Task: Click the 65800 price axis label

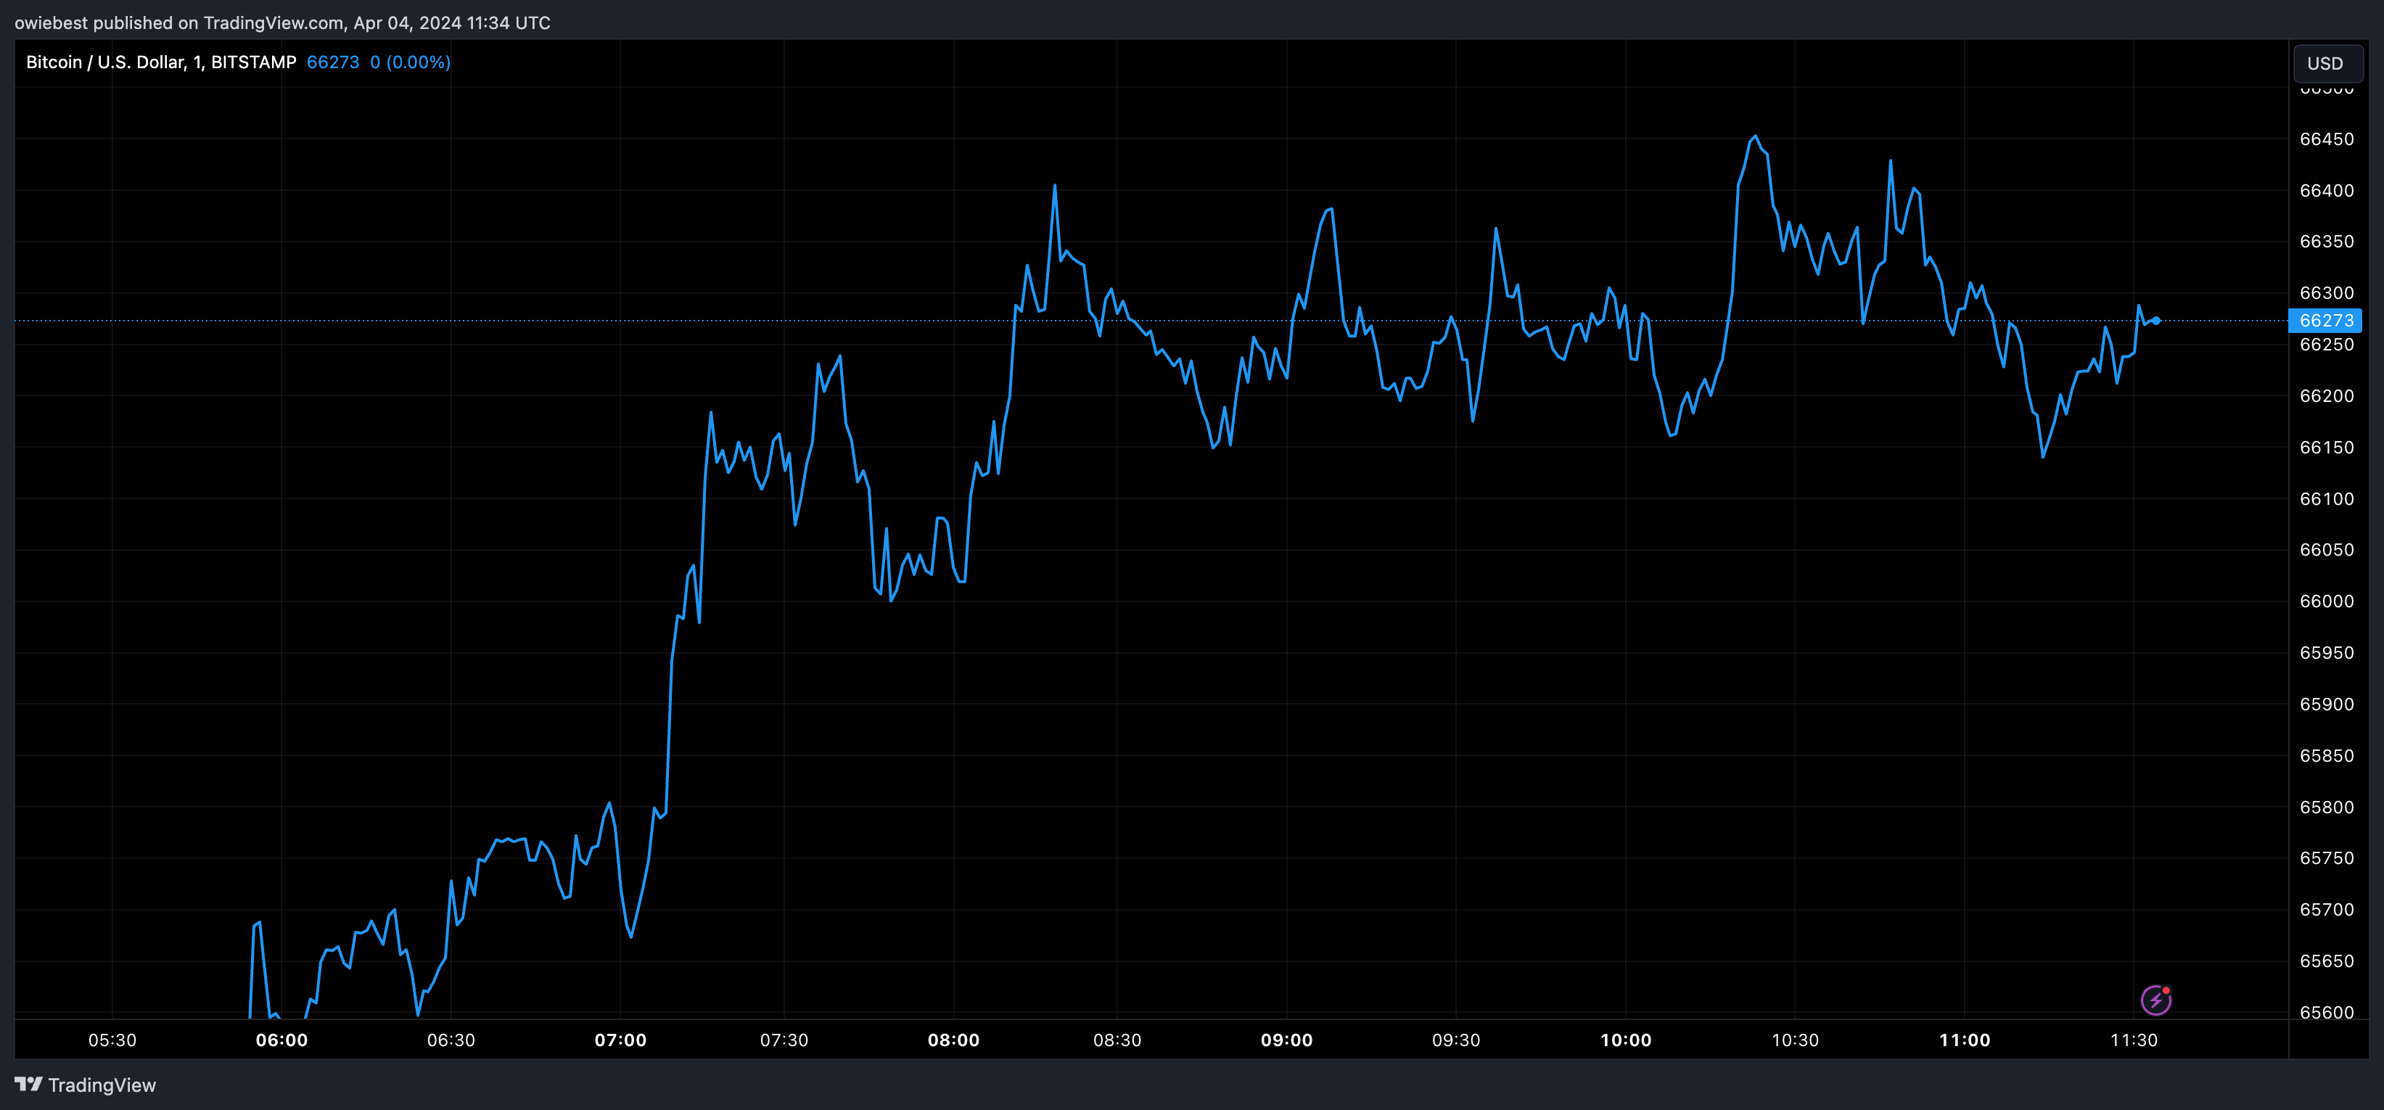Action: 2326,806
